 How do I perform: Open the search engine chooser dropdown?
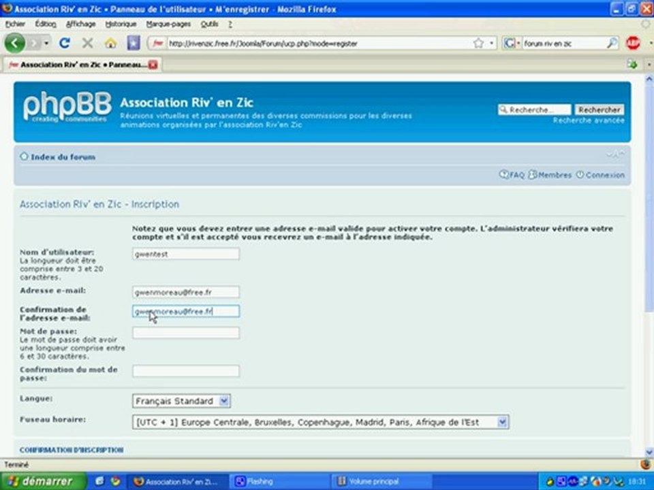click(512, 43)
